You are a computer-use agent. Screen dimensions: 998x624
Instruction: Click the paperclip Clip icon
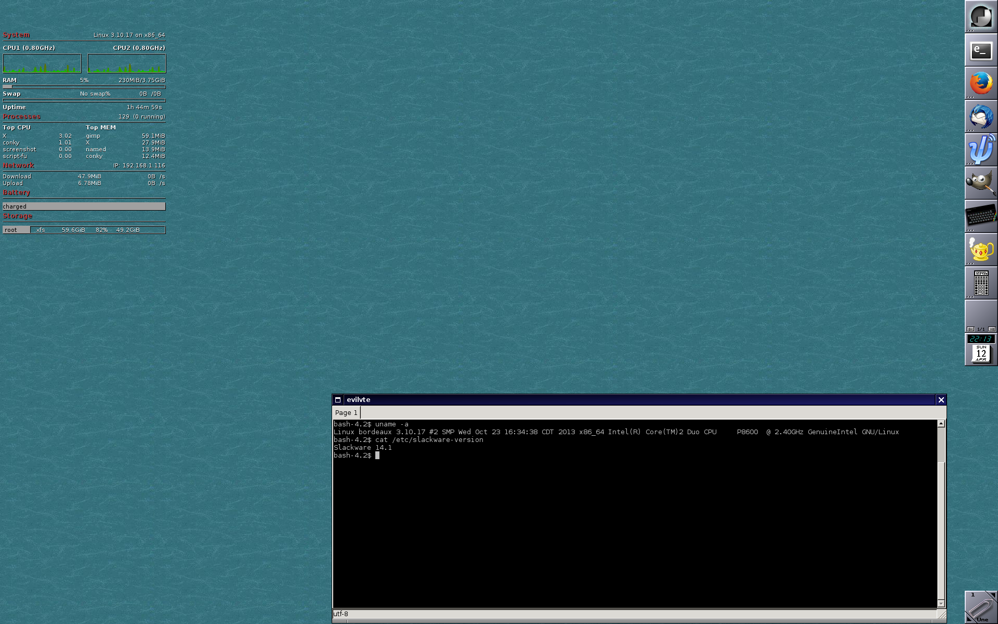[980, 608]
